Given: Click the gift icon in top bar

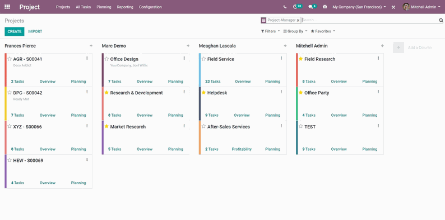Looking at the screenshot, I should pyautogui.click(x=325, y=7).
